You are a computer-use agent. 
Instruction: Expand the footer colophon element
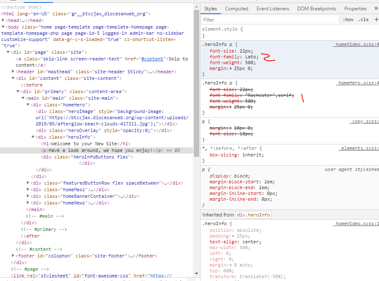pos(13,256)
